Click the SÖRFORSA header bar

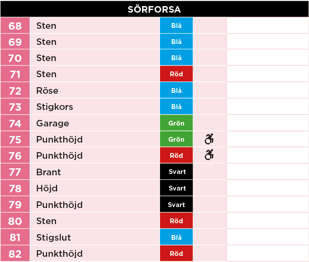pos(154,9)
